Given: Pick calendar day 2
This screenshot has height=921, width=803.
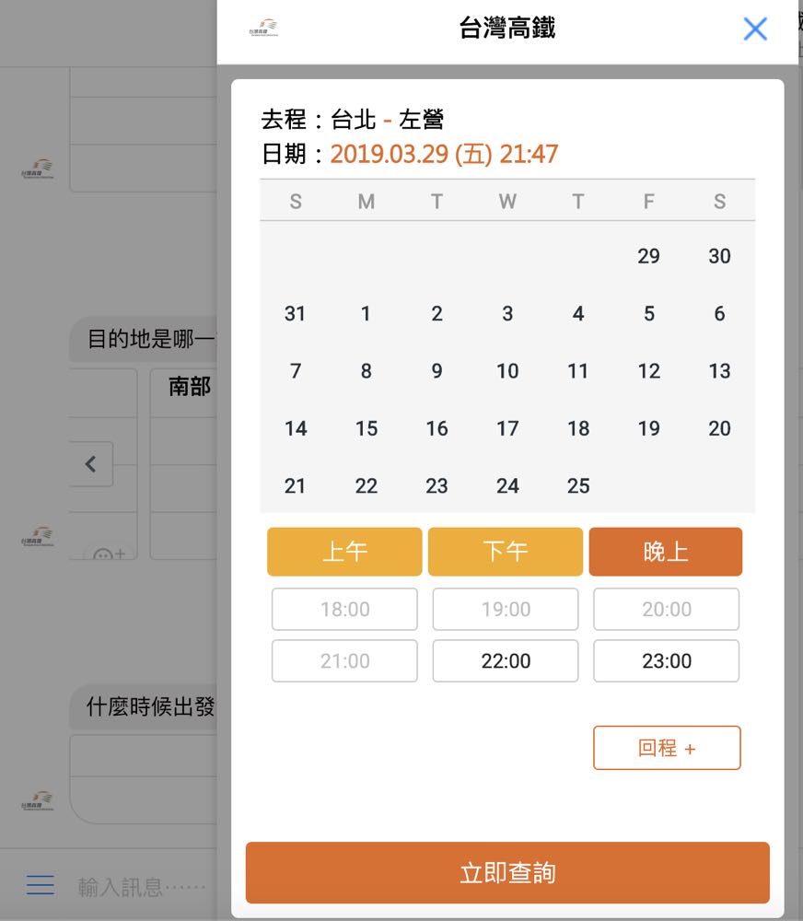Looking at the screenshot, I should [x=436, y=314].
